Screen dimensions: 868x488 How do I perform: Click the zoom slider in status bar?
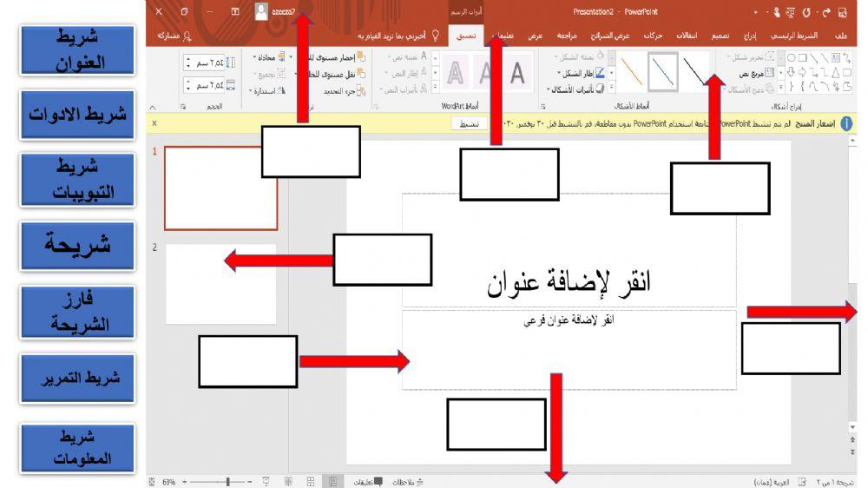coord(217,482)
